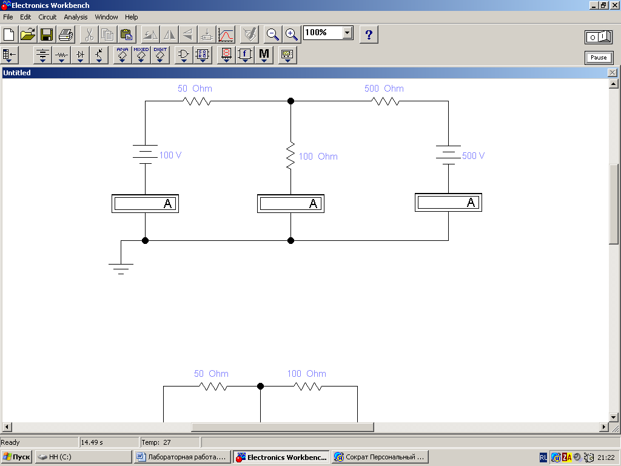
Task: Select the 500 V battery
Action: click(x=448, y=155)
